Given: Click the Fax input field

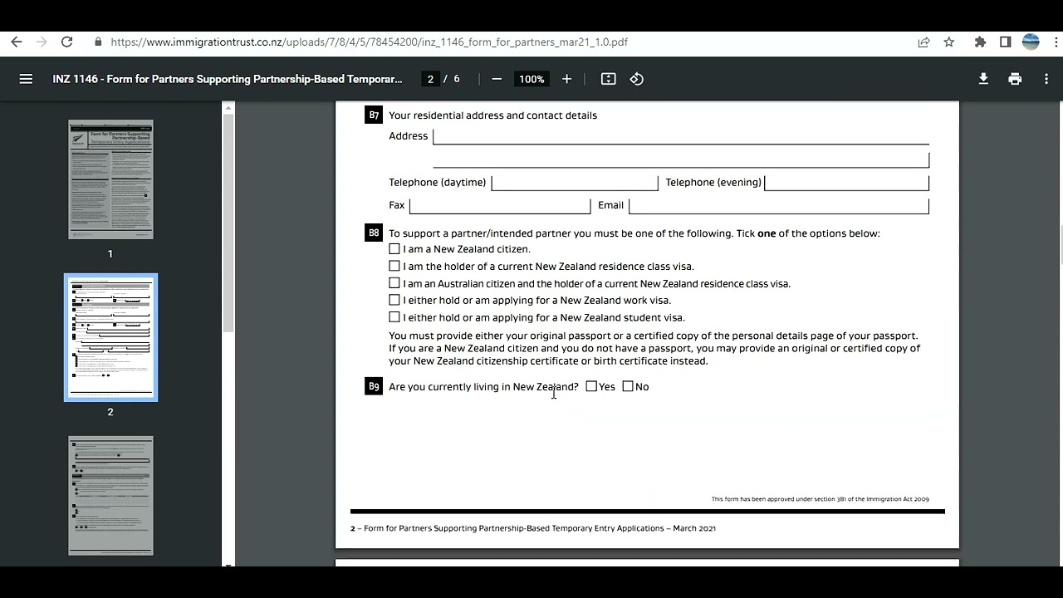Looking at the screenshot, I should coord(500,205).
